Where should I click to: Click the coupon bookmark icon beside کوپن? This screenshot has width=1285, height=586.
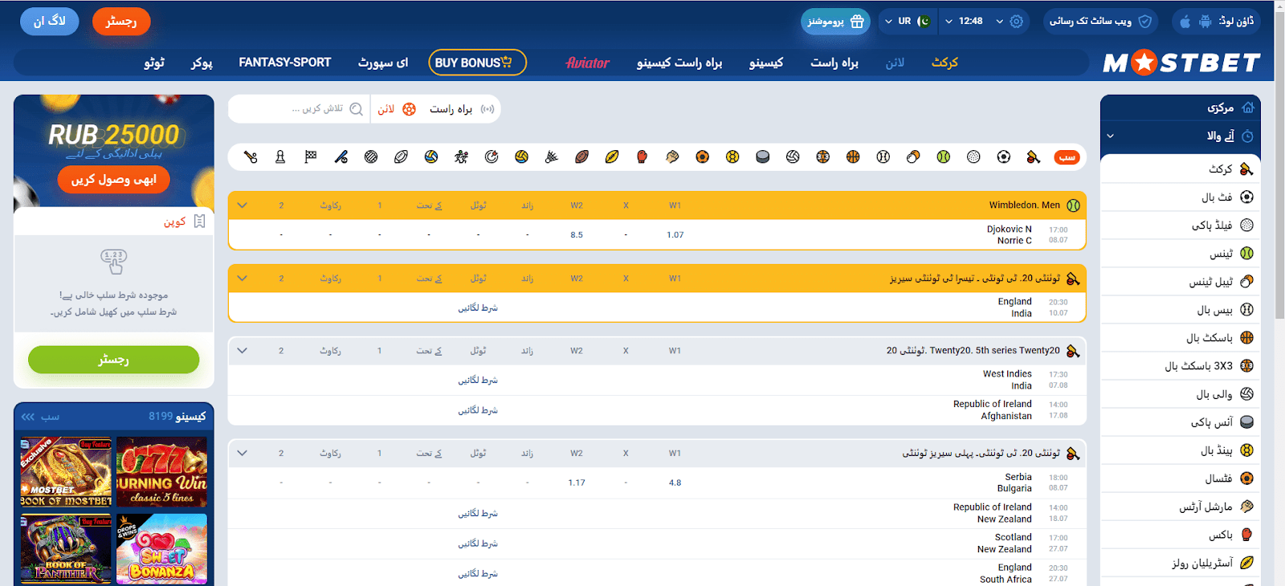(x=200, y=222)
